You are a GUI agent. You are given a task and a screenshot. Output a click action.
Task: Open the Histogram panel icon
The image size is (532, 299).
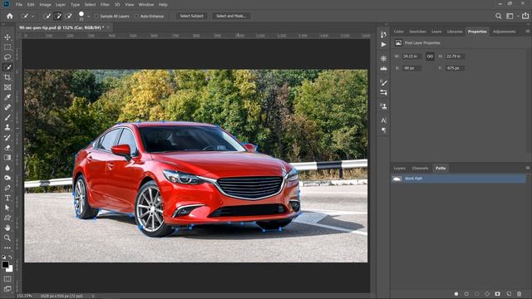point(383,68)
